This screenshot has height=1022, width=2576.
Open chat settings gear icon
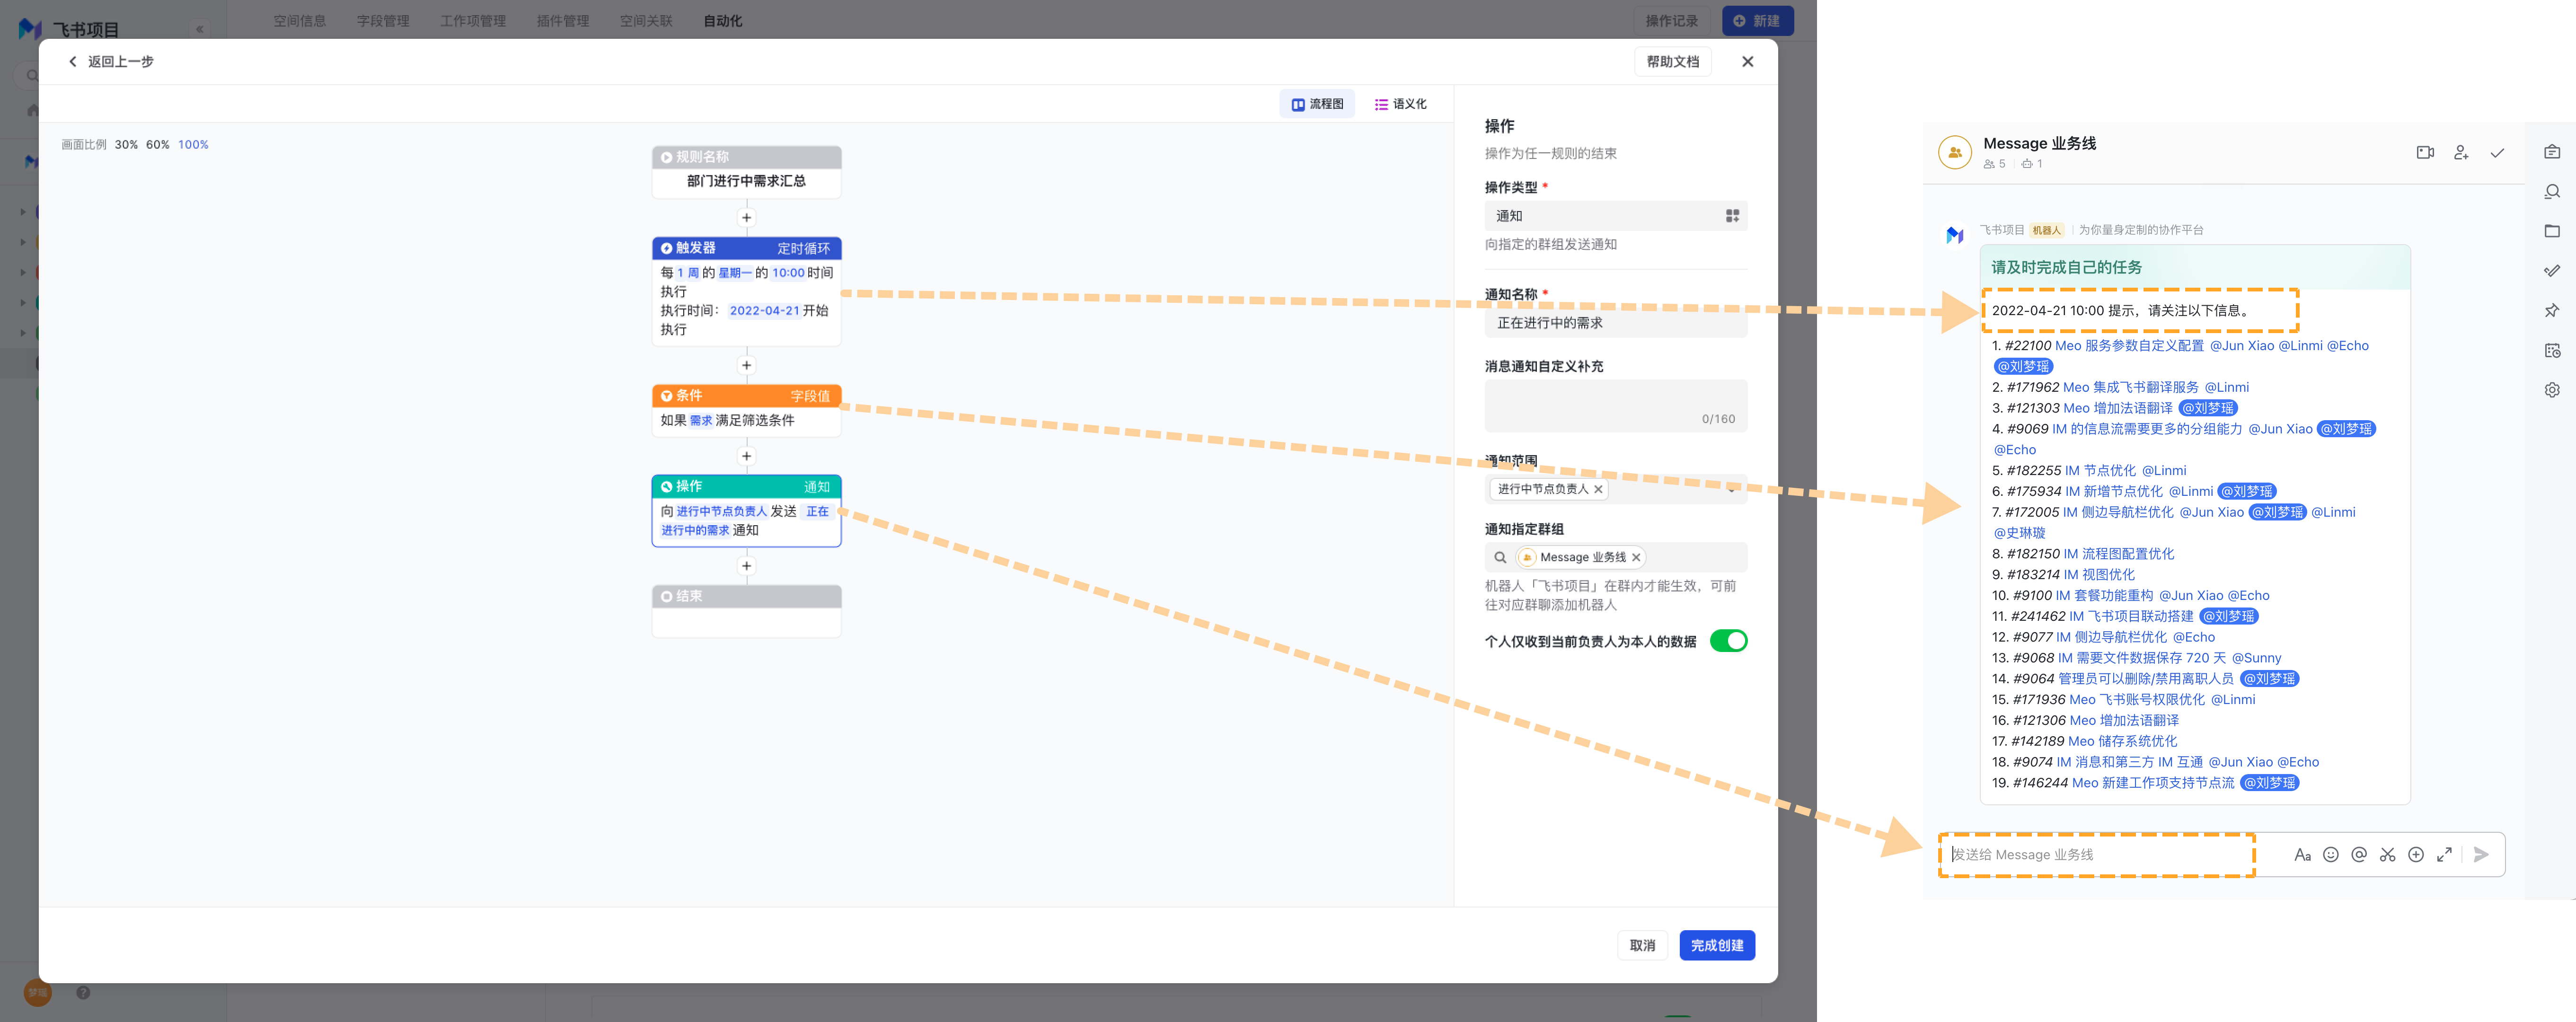tap(2552, 390)
